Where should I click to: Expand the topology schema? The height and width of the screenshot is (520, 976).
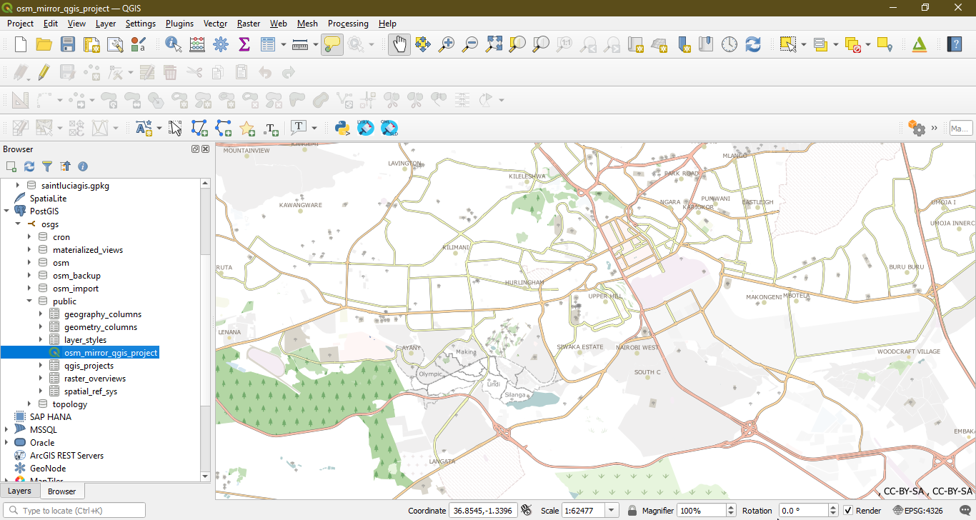point(29,404)
